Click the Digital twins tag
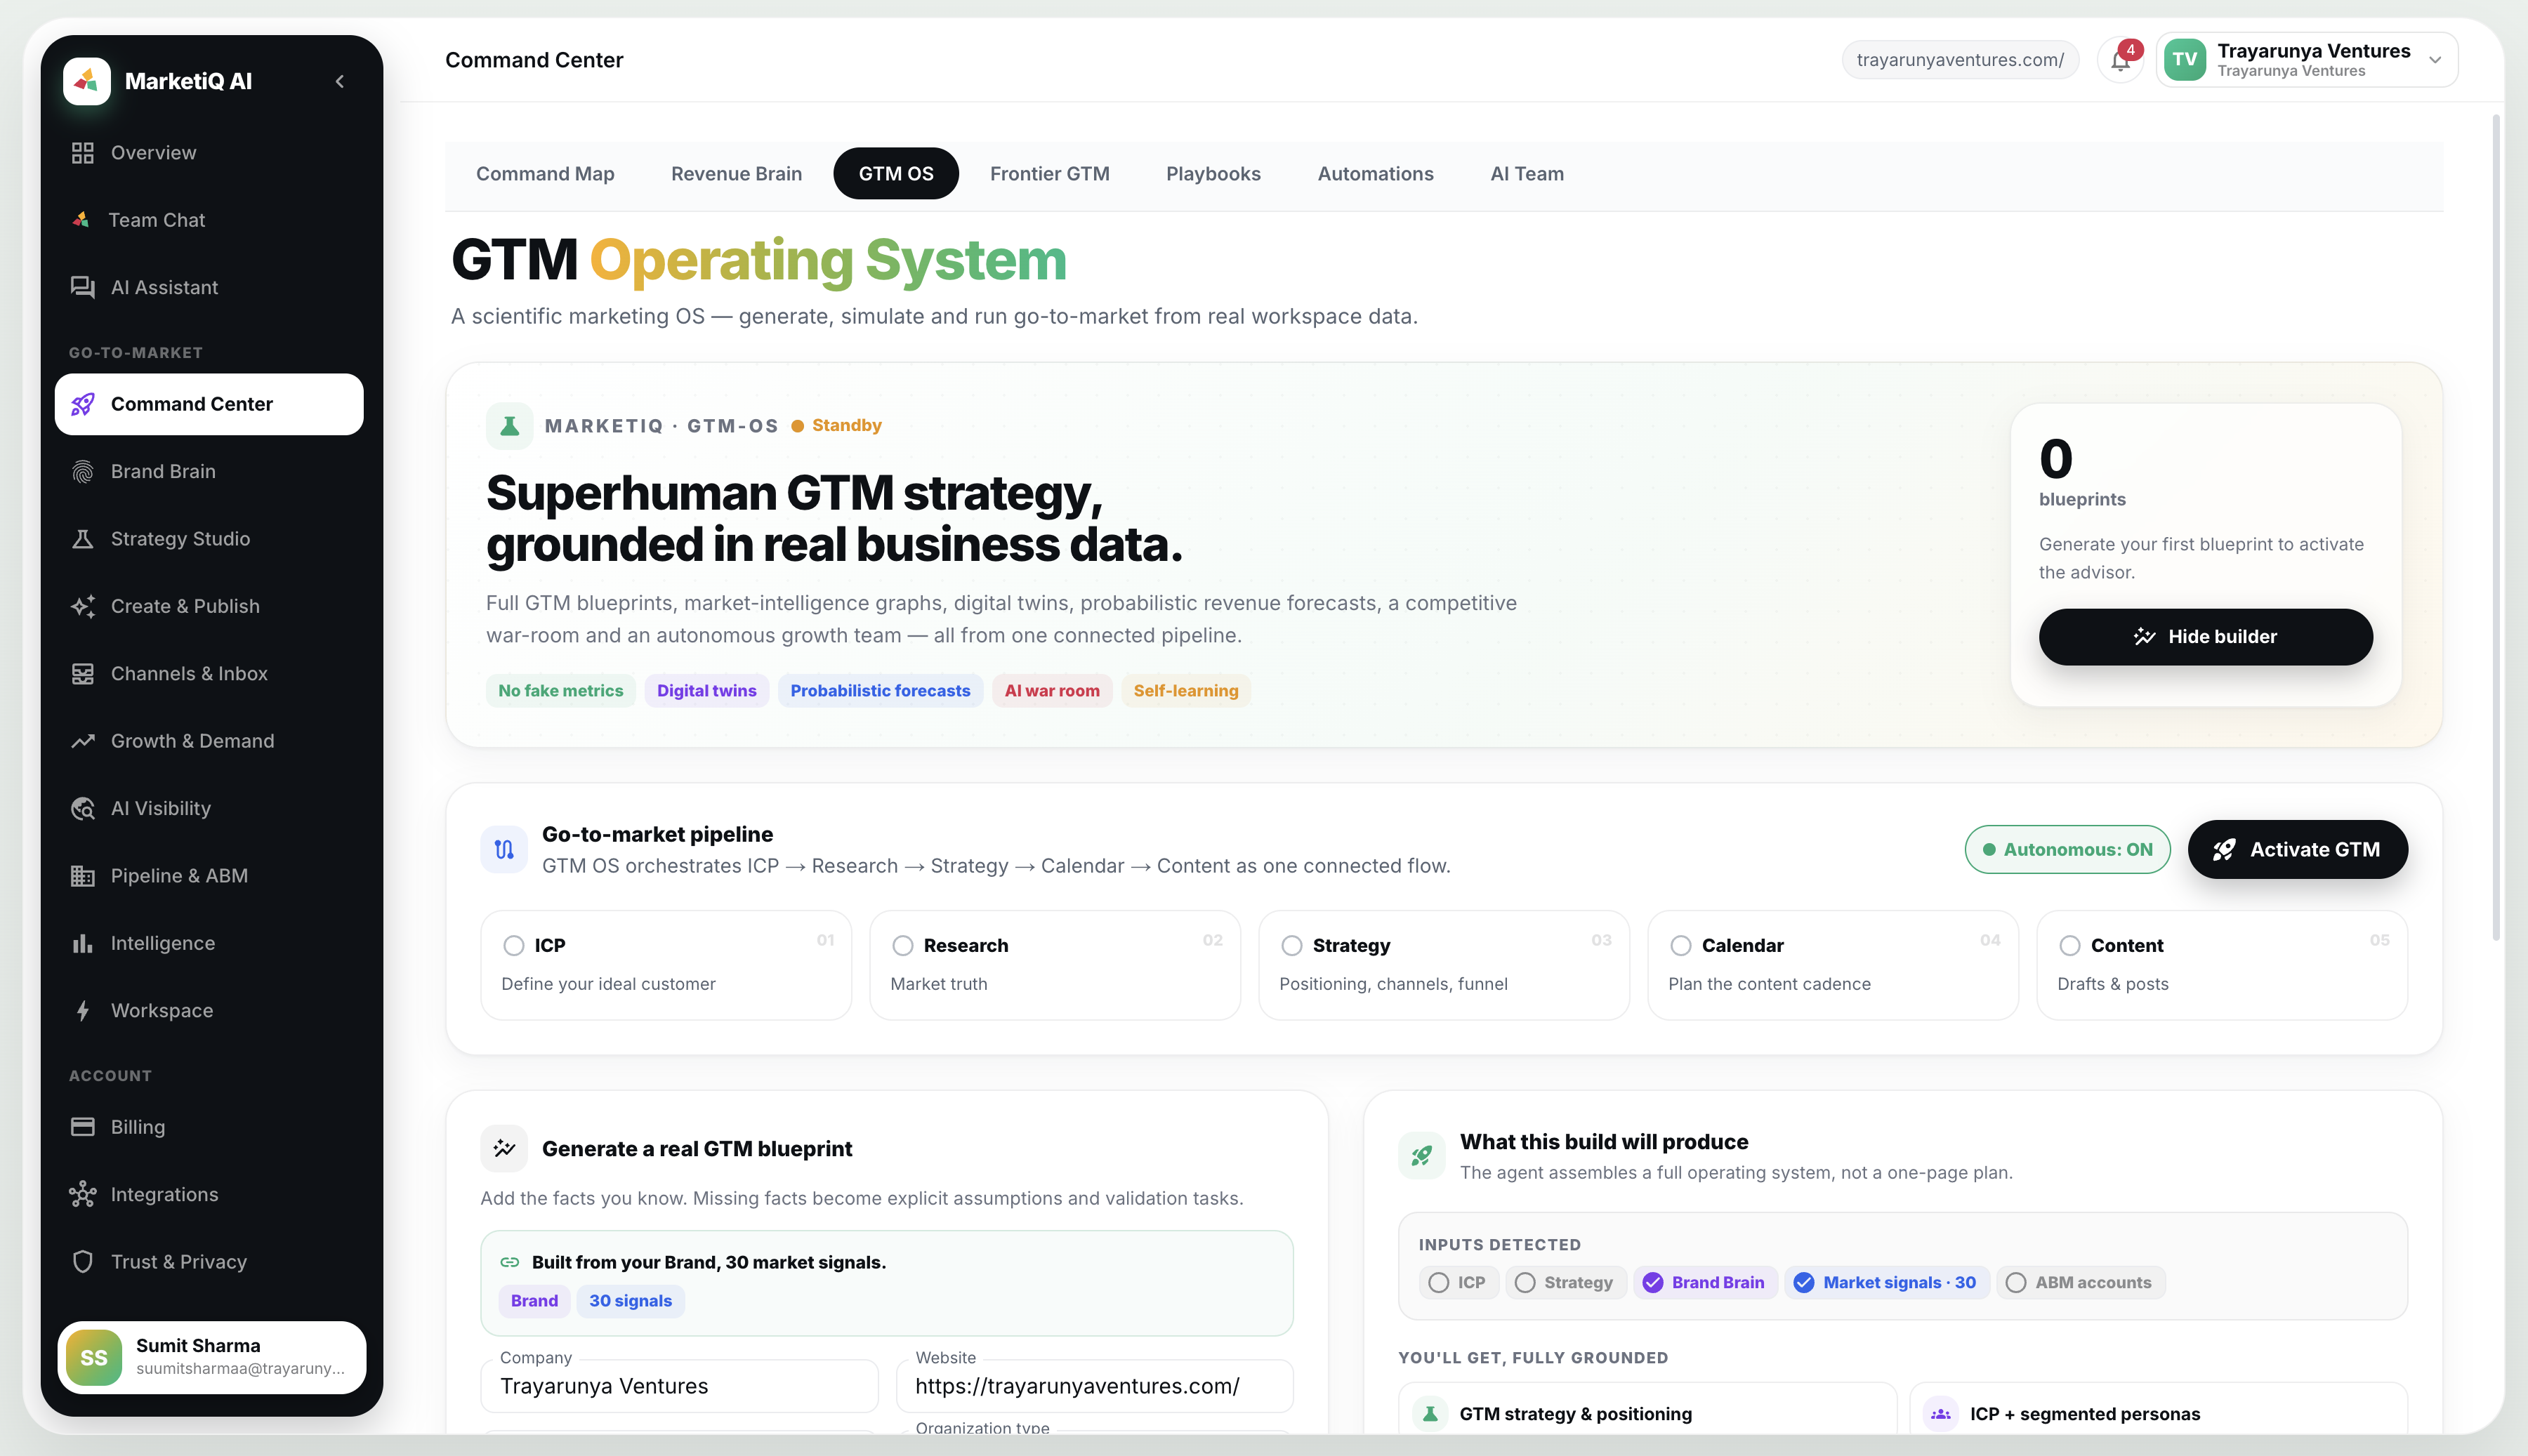The width and height of the screenshot is (2528, 1456). [x=706, y=691]
